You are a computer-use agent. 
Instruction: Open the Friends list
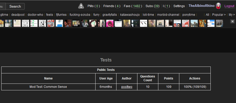112,6
